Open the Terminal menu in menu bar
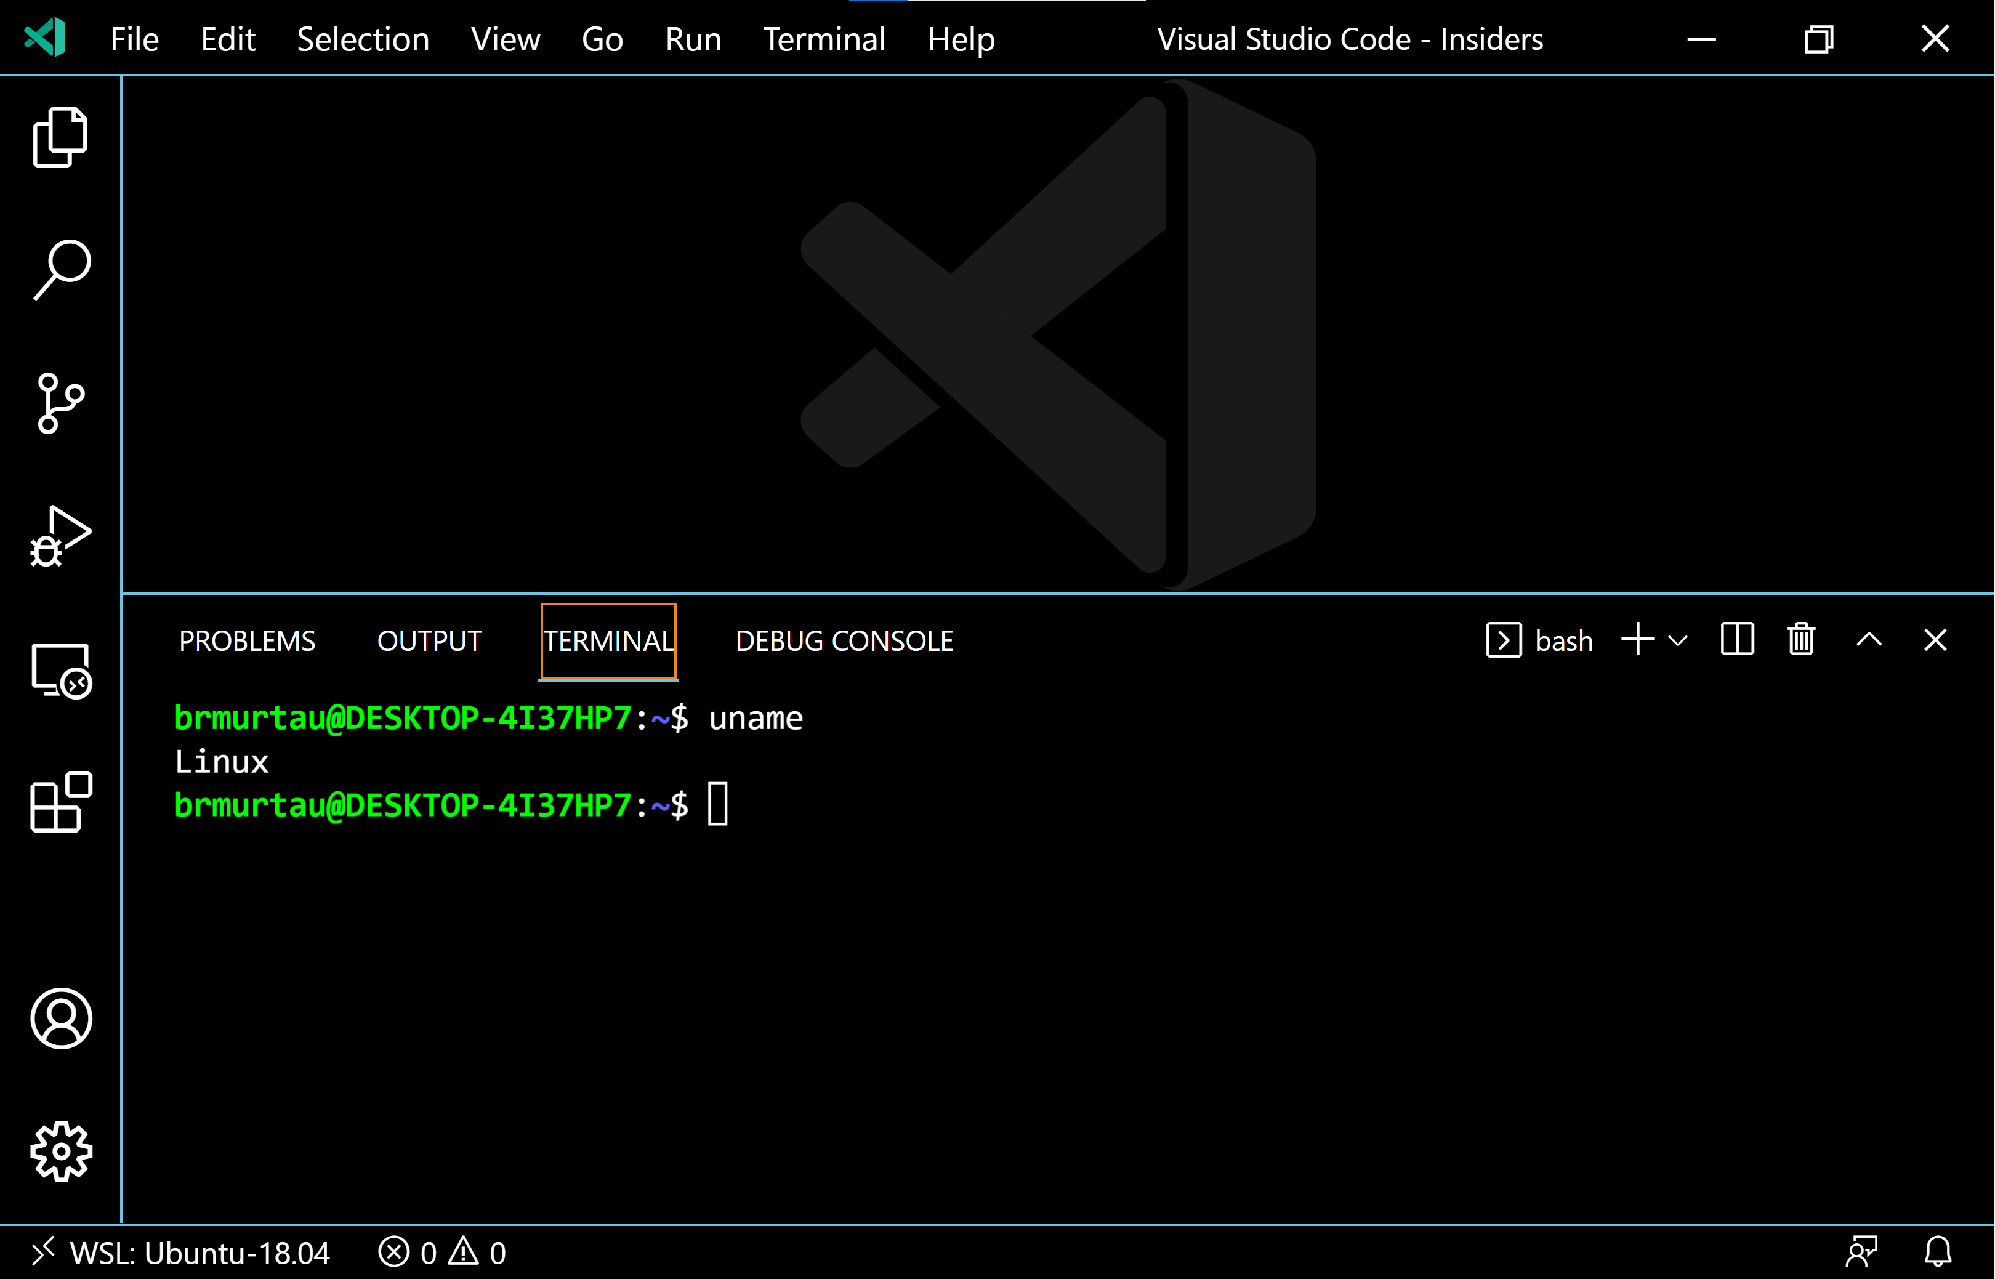The width and height of the screenshot is (1995, 1279). pos(824,39)
